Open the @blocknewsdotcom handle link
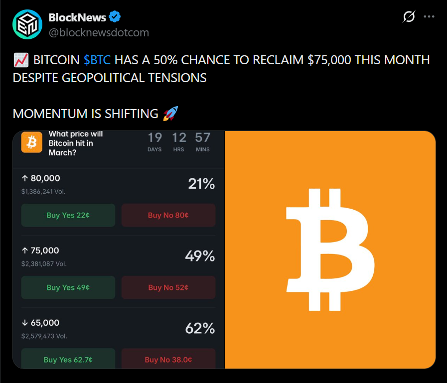The width and height of the screenshot is (447, 383). click(99, 32)
